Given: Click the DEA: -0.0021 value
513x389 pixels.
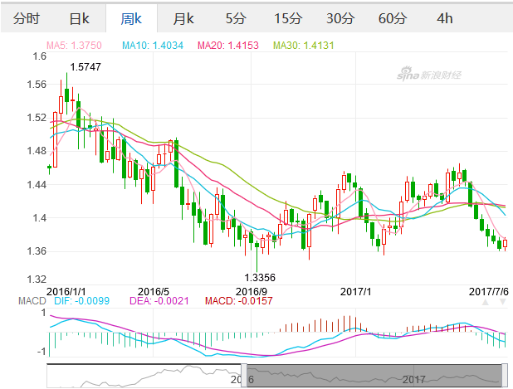Looking at the screenshot, I should pyautogui.click(x=159, y=301).
